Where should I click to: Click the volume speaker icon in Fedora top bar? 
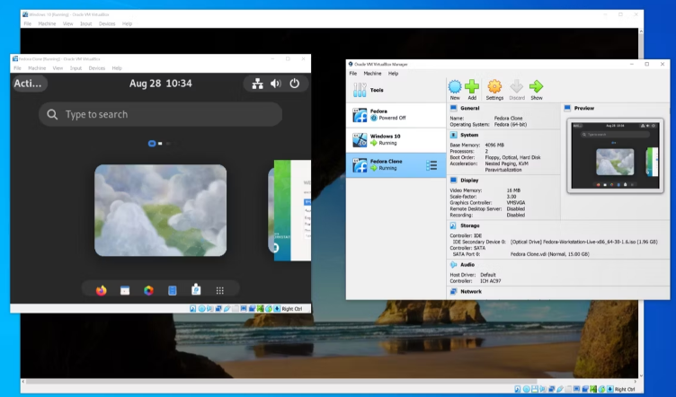(x=275, y=84)
